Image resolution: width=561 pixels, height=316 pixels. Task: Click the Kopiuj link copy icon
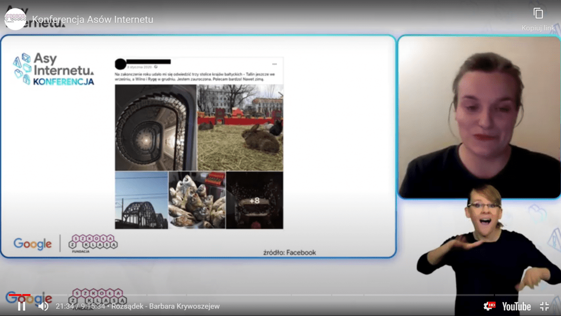pos(538,14)
